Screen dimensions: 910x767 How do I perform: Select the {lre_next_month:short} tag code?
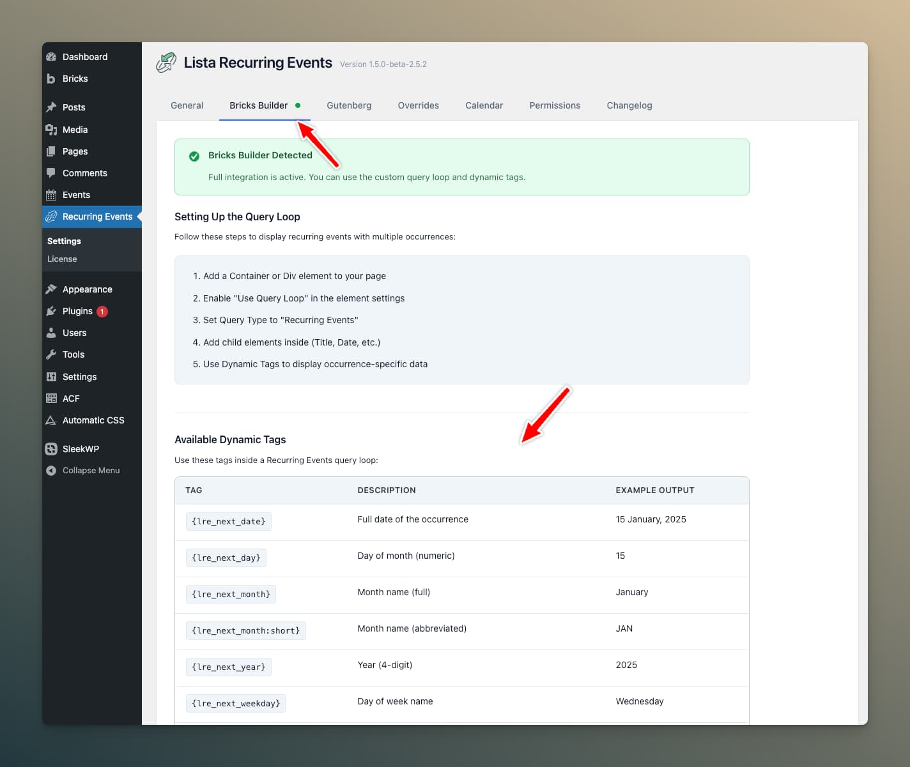tap(245, 630)
